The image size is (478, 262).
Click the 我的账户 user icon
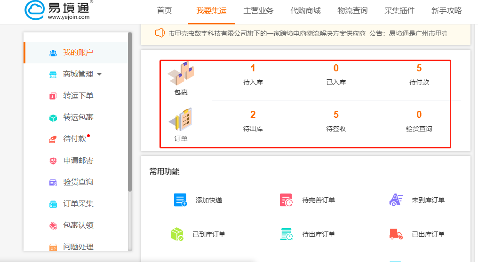(53, 53)
